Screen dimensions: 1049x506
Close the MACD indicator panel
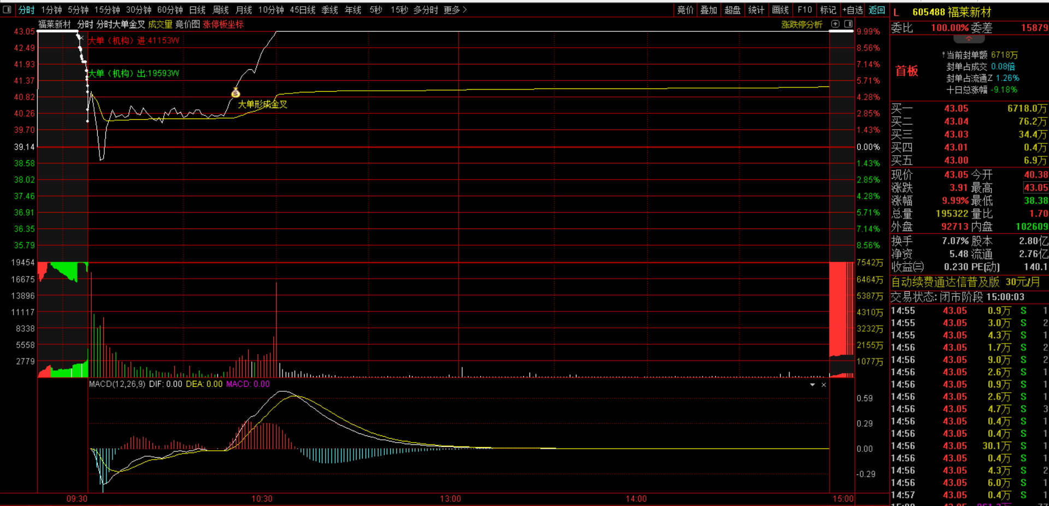823,385
